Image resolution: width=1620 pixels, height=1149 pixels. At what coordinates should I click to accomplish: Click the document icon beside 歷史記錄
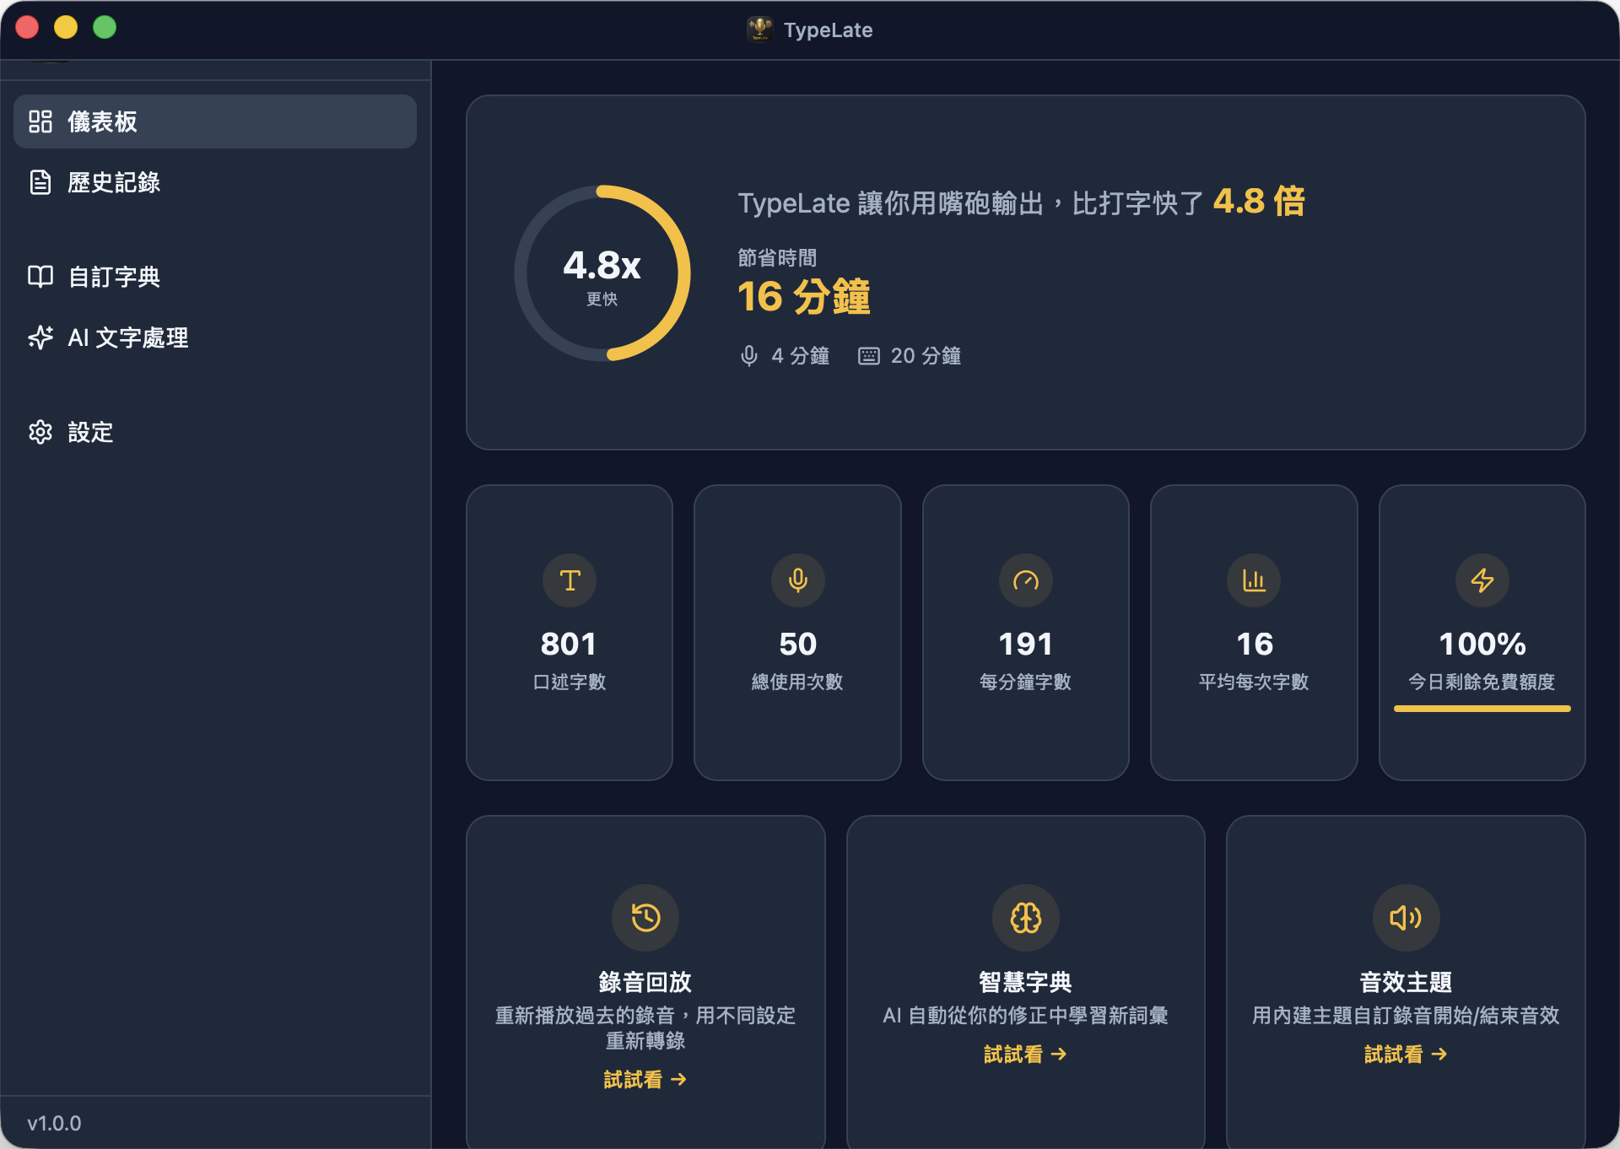40,182
